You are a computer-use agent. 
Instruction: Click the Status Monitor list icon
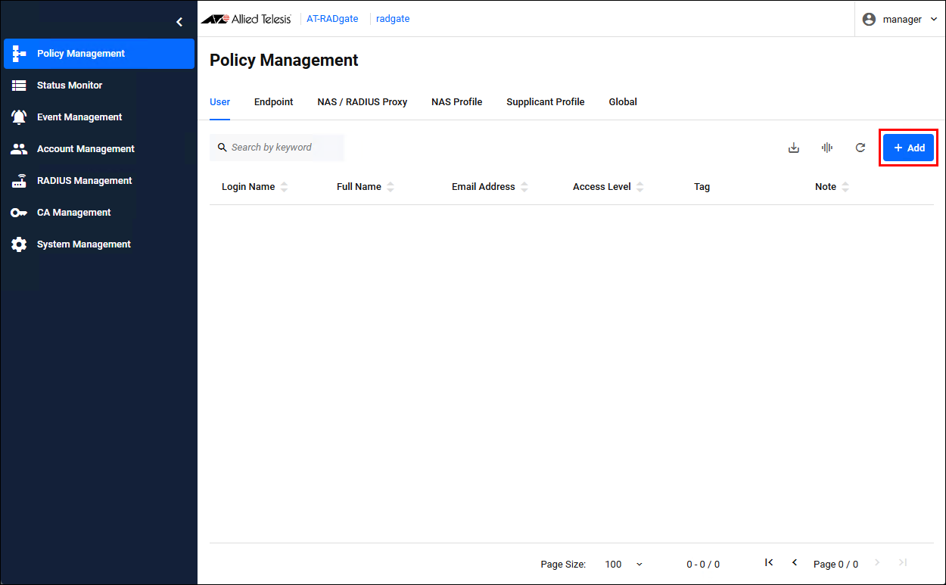pyautogui.click(x=19, y=86)
